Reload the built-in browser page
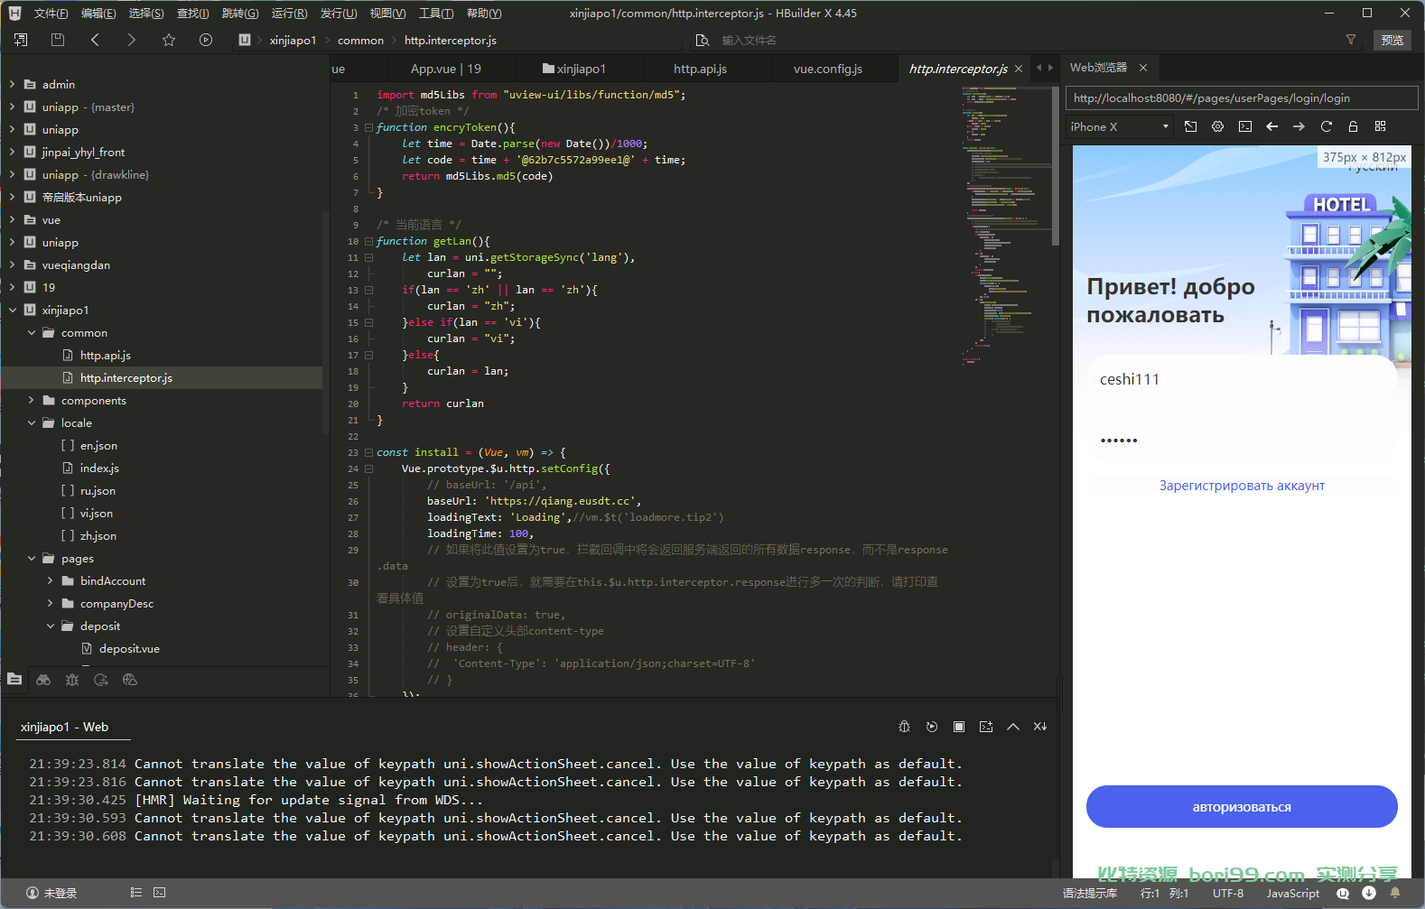 point(1327,126)
